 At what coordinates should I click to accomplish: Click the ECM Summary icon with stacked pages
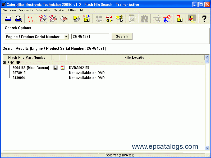[76, 19]
